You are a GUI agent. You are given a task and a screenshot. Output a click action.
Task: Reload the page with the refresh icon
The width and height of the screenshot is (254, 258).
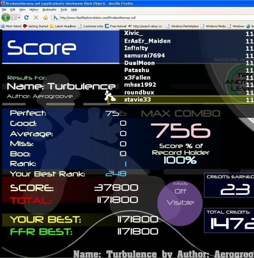coord(26,18)
